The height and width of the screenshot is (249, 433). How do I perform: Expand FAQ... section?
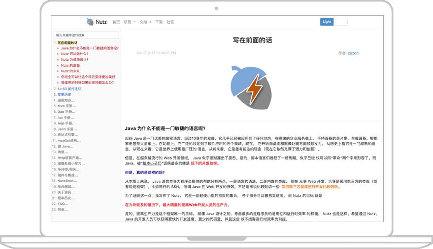(63, 204)
